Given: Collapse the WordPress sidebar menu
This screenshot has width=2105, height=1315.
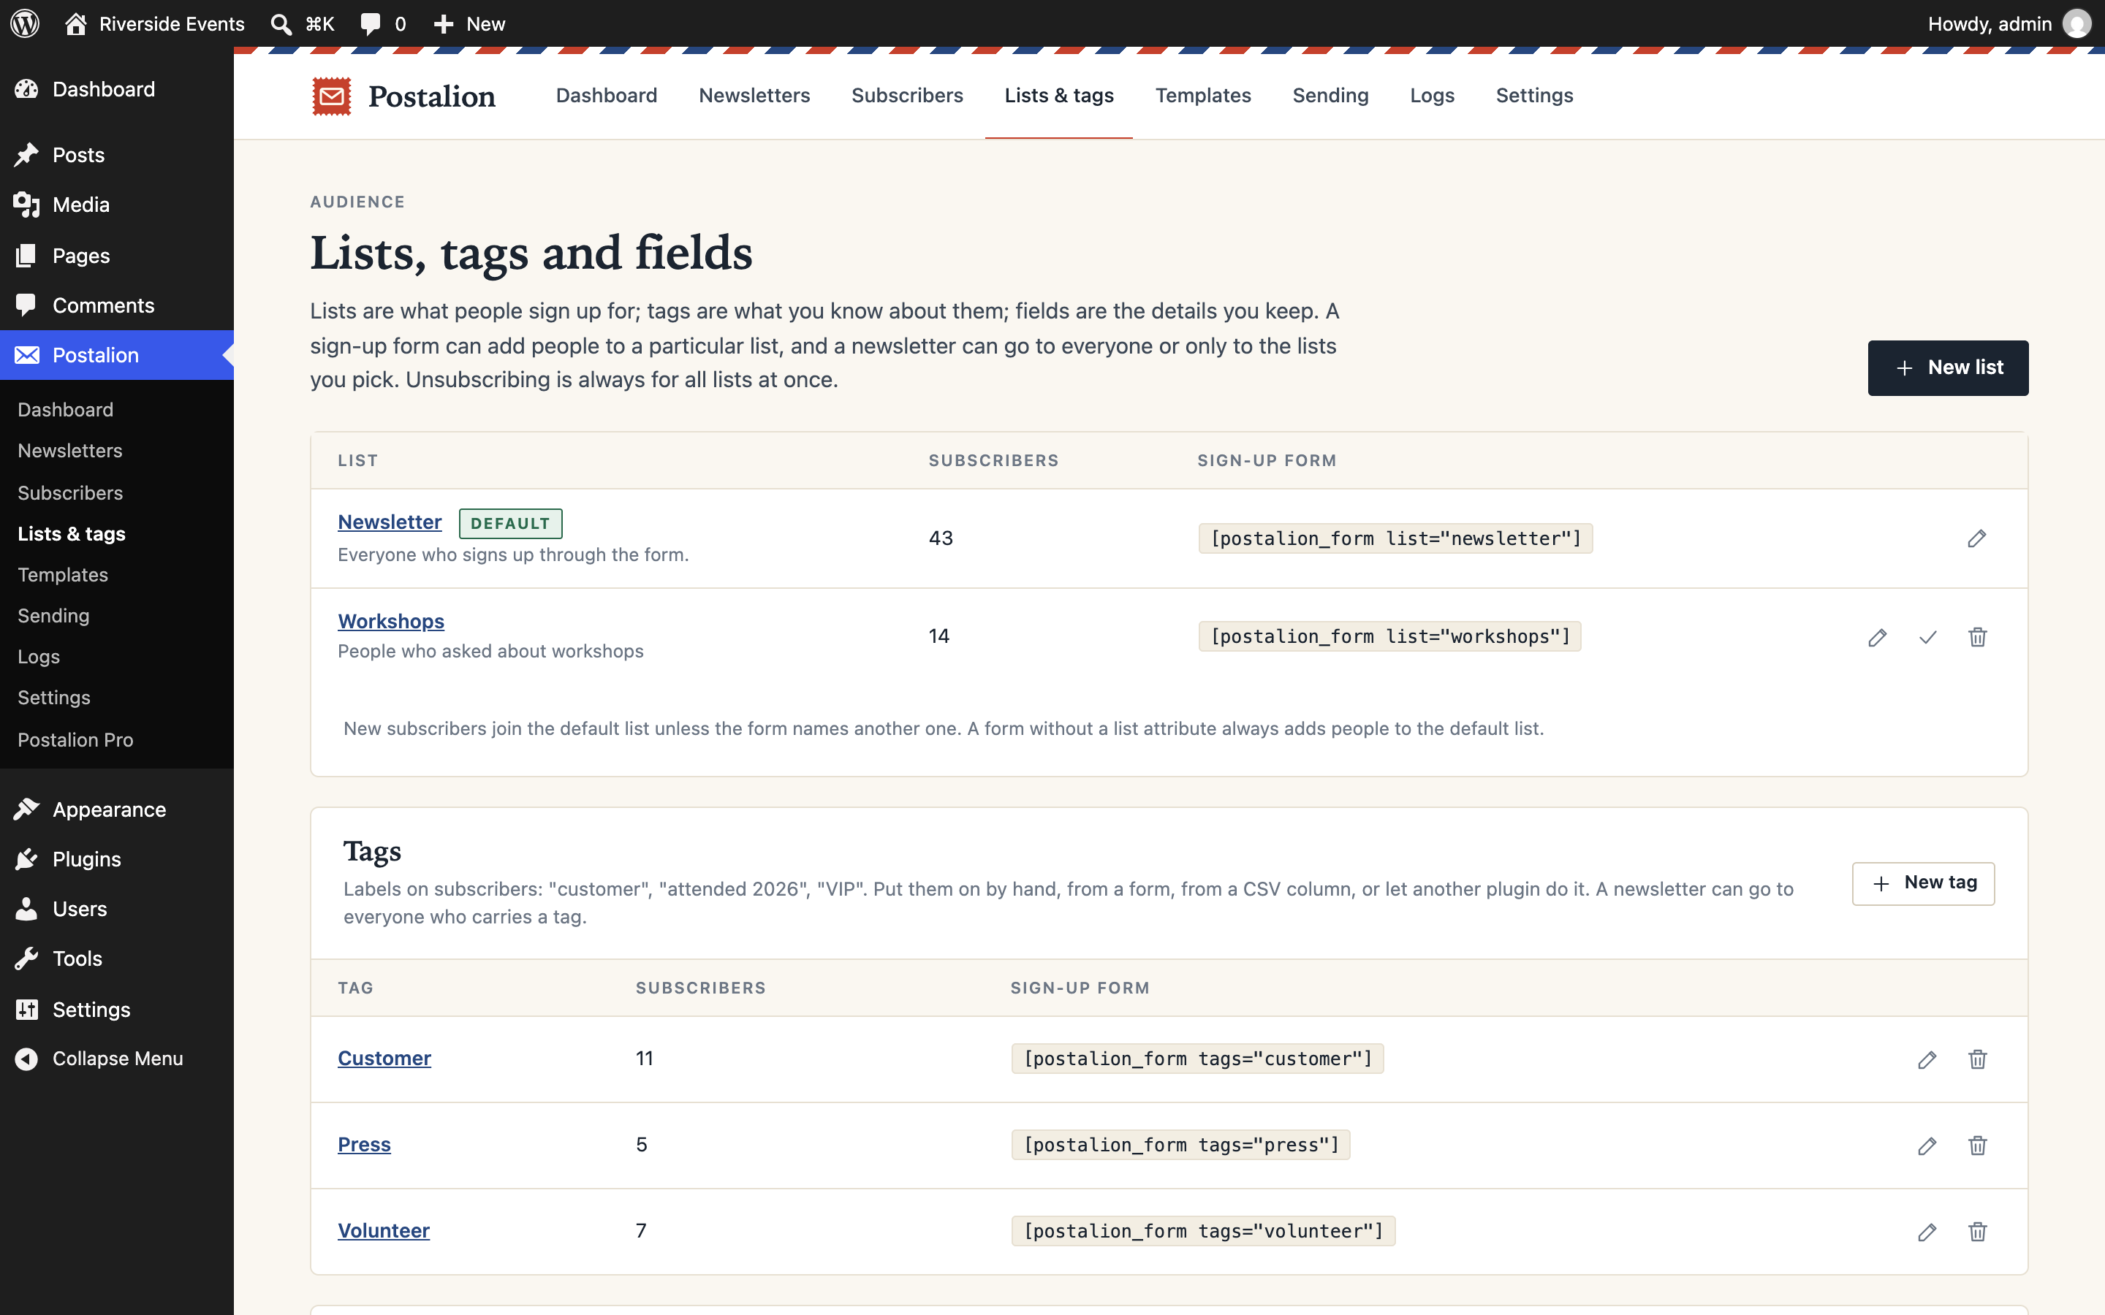Looking at the screenshot, I should pos(99,1059).
